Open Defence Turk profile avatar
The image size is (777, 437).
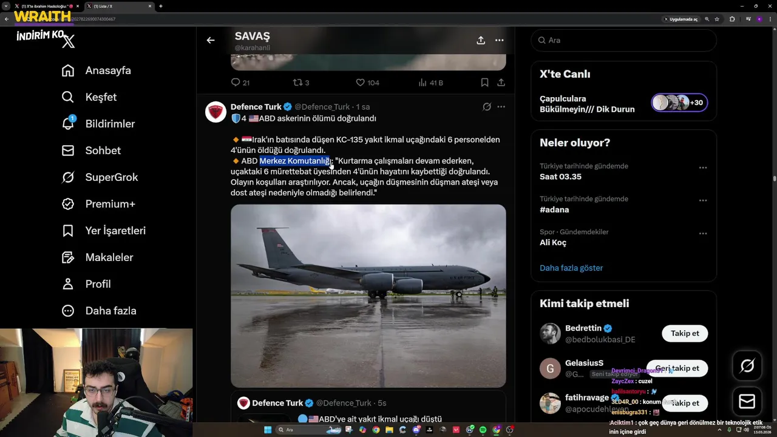click(x=215, y=112)
